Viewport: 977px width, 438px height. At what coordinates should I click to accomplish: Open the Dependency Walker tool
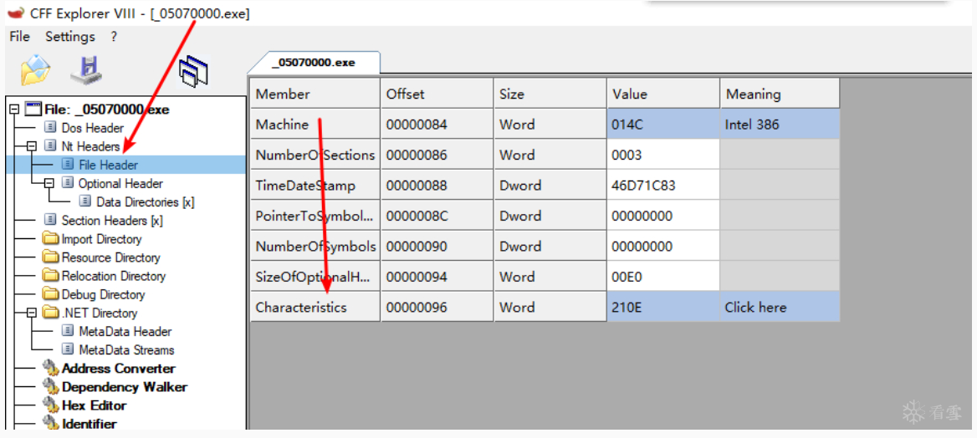(x=125, y=387)
